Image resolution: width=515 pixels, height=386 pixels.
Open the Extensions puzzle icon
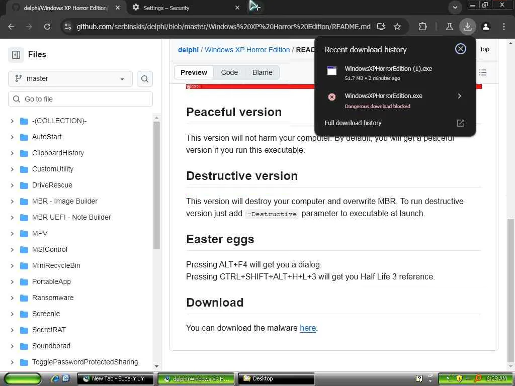(422, 27)
